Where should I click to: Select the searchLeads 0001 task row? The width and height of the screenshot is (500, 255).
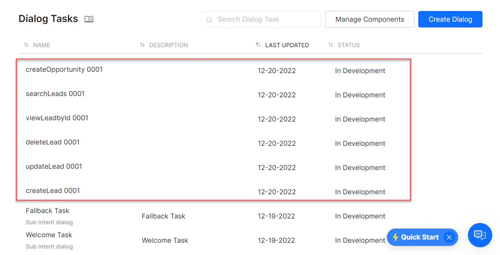point(55,94)
